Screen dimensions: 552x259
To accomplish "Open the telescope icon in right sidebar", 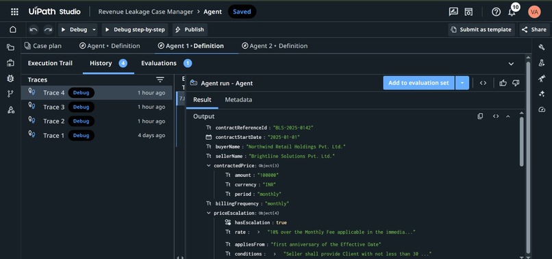I will [542, 78].
